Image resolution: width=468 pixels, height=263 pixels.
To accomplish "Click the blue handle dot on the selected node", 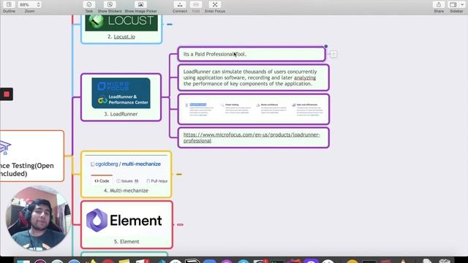I will (326, 46).
